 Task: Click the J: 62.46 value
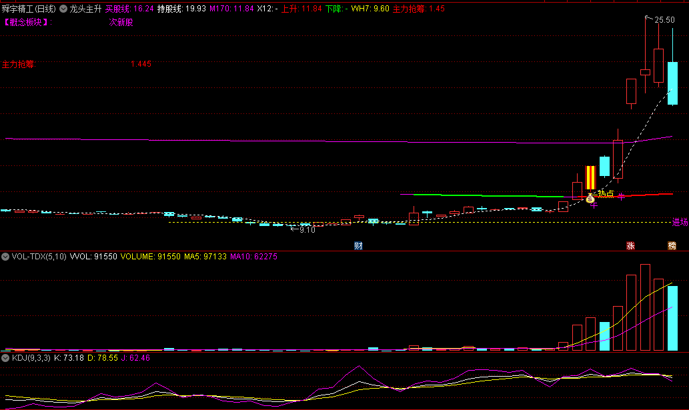click(136, 358)
